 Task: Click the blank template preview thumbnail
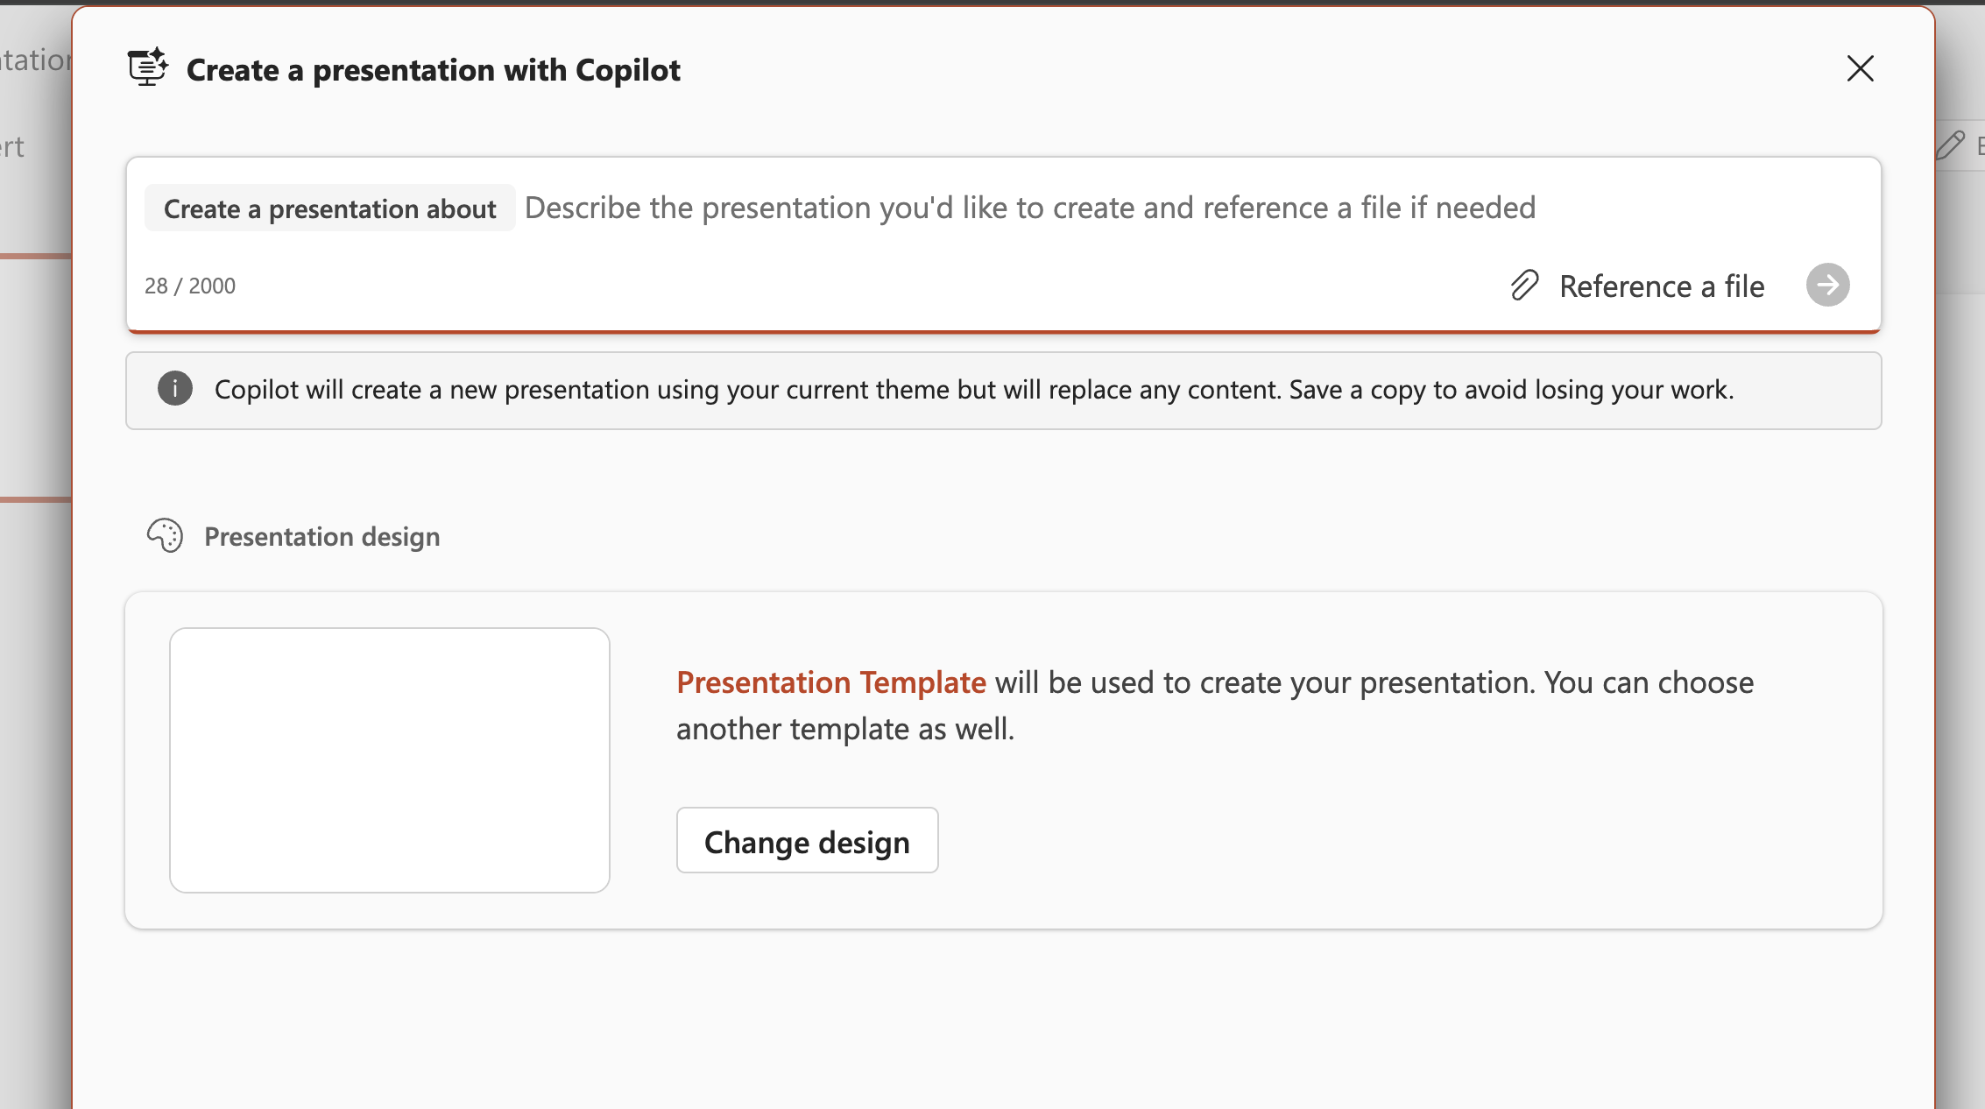(x=390, y=759)
